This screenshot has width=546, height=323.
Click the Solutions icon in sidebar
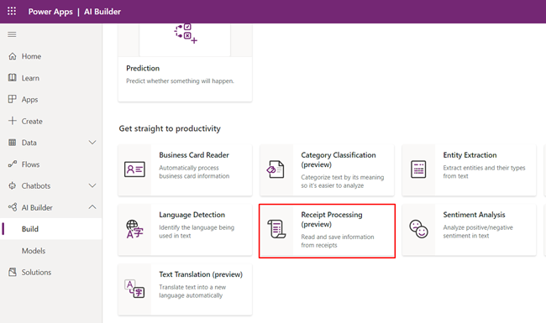pos(13,272)
